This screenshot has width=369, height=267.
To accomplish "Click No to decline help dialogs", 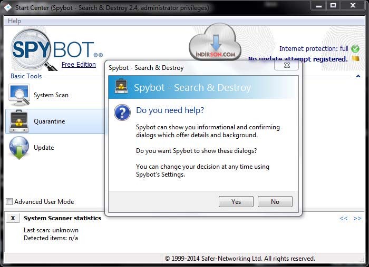I will tap(275, 201).
